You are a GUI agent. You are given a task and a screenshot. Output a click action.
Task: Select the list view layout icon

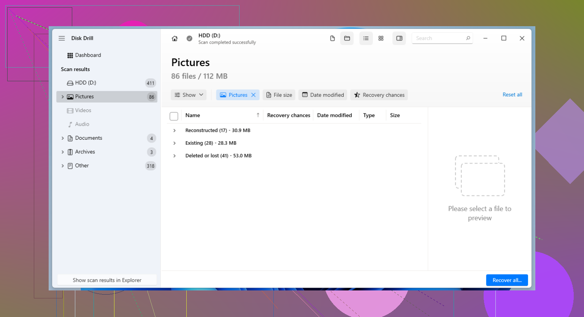[x=366, y=38]
